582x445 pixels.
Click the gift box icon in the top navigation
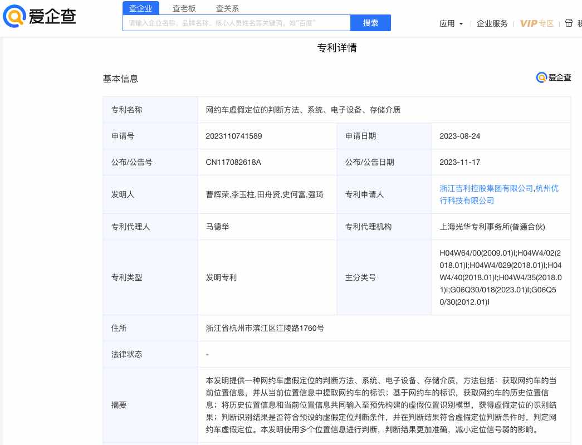(569, 23)
